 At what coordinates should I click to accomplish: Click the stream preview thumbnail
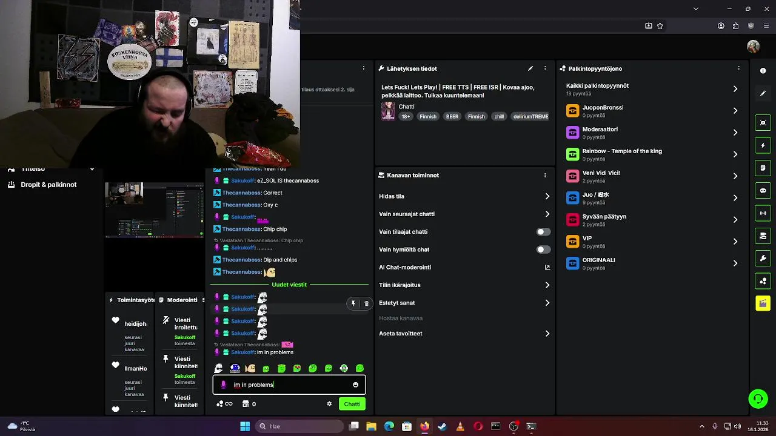pos(154,210)
